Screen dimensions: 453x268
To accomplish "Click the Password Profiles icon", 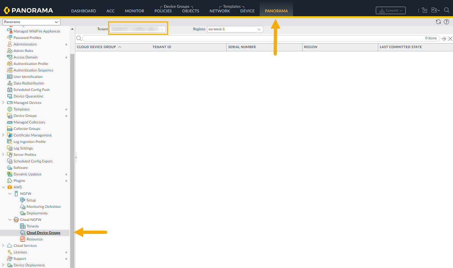I will tap(10, 38).
